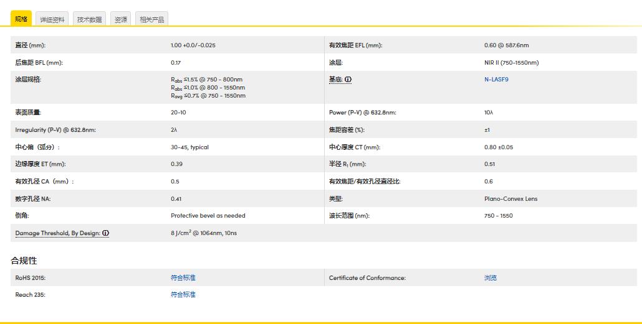Image resolution: width=642 pixels, height=324 pixels.
Task: Click the info icon next to 基底
Action: pos(348,80)
